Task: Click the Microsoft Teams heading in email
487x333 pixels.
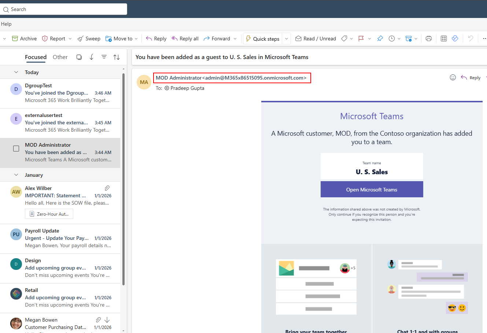Action: click(372, 116)
